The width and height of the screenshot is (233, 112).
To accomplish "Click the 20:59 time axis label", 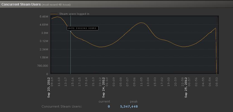I will [175, 82].
